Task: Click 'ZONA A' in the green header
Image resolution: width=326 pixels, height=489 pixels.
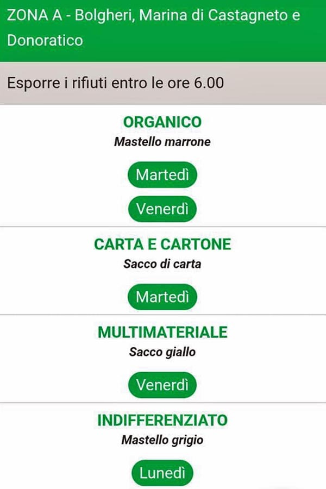Action: (x=34, y=15)
